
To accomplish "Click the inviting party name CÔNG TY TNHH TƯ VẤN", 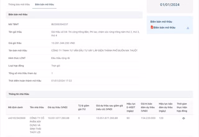I will tap(94, 50).
